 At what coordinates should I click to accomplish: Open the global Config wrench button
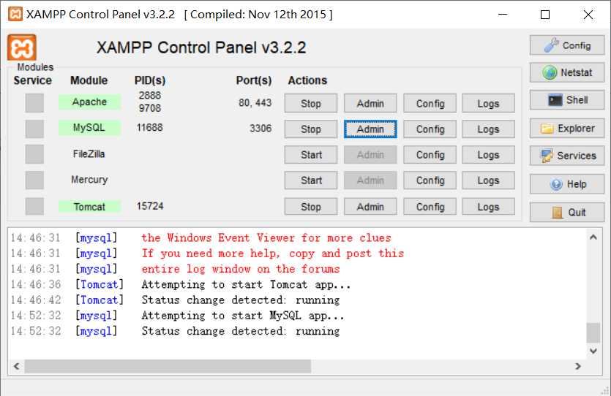point(567,45)
